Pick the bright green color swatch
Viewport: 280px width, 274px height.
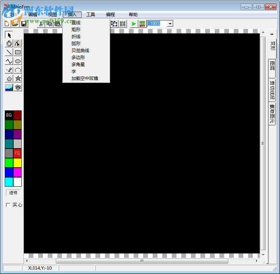pyautogui.click(x=9, y=163)
